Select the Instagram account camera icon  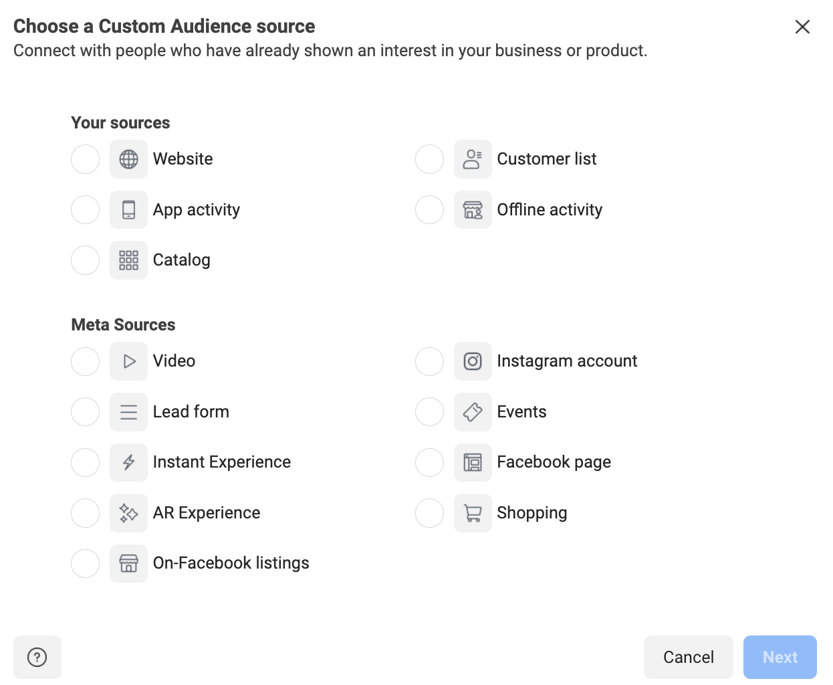473,361
